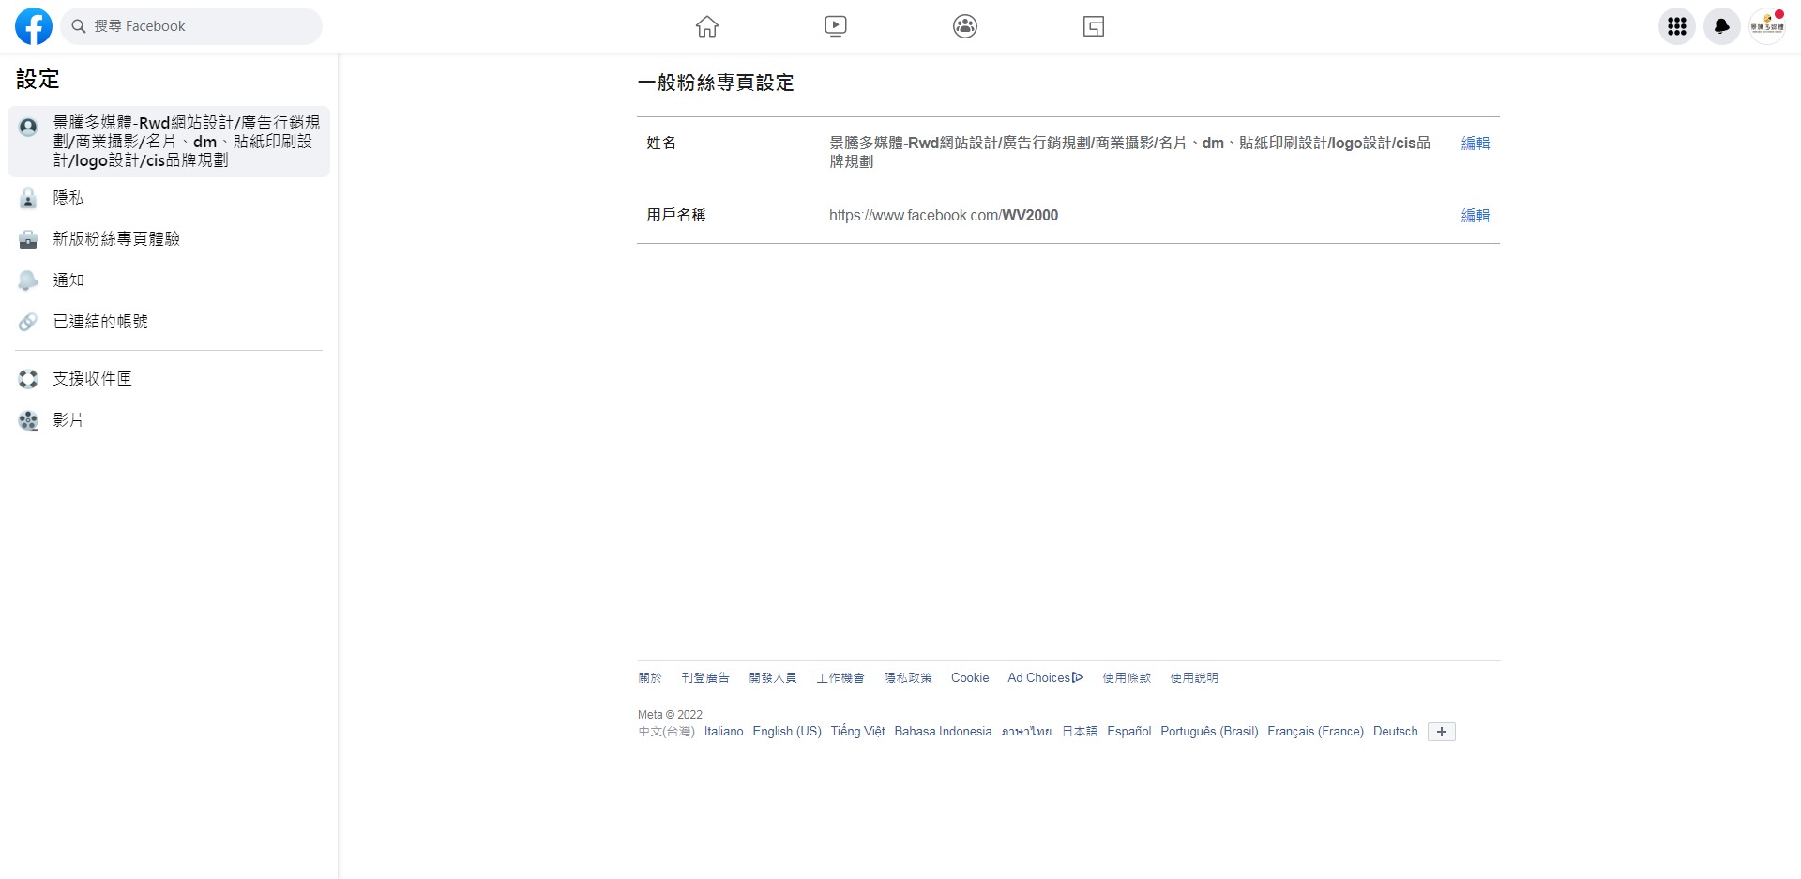
Task: Click the 已連結的帳號 link icon
Action: point(28,322)
